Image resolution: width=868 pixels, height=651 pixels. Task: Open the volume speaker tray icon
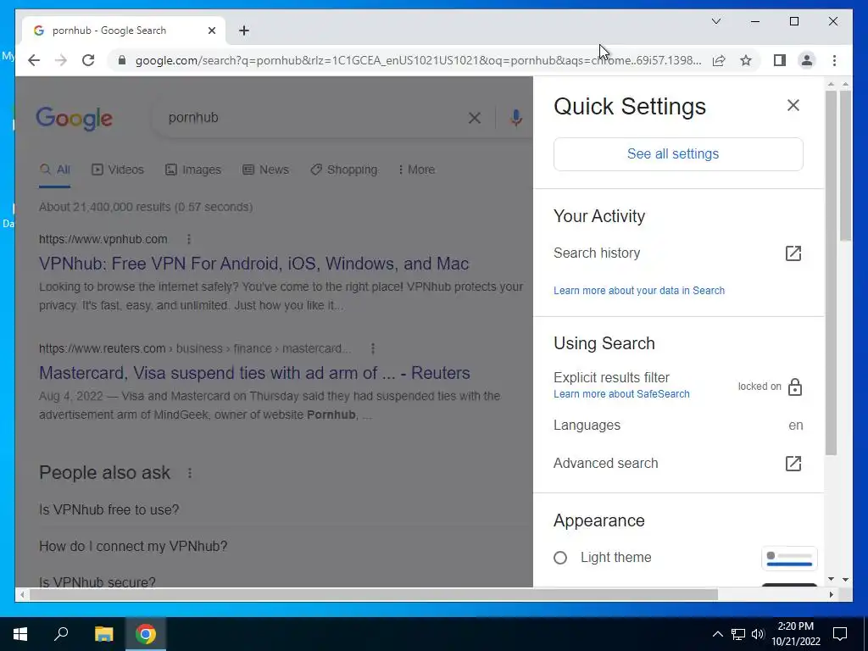pos(758,634)
